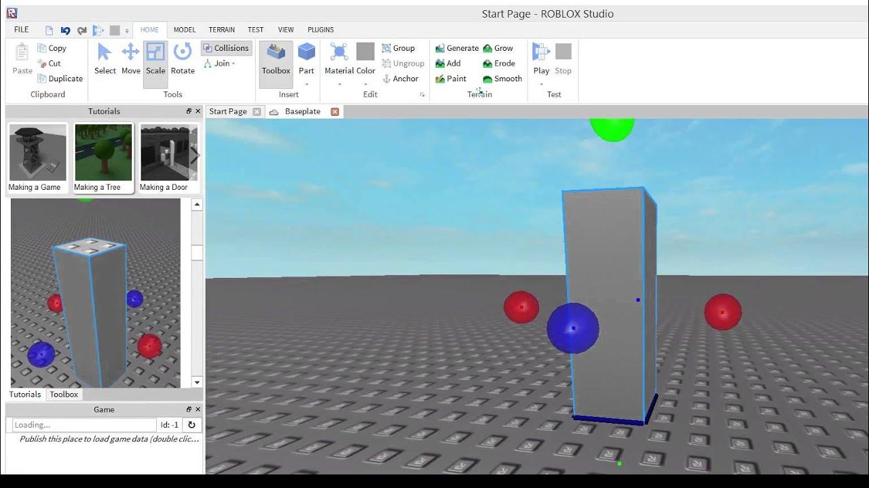Close the Start Page tab
Image resolution: width=869 pixels, height=488 pixels.
(x=257, y=112)
